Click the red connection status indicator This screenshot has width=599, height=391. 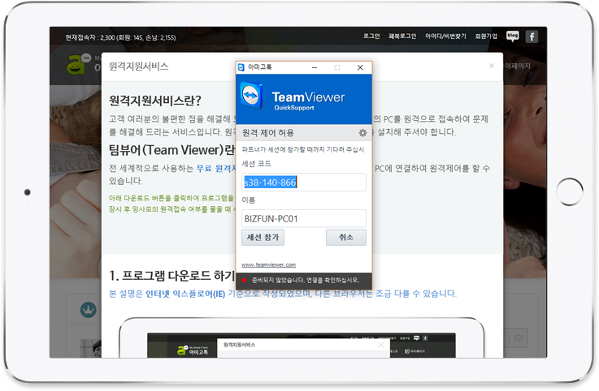[243, 280]
